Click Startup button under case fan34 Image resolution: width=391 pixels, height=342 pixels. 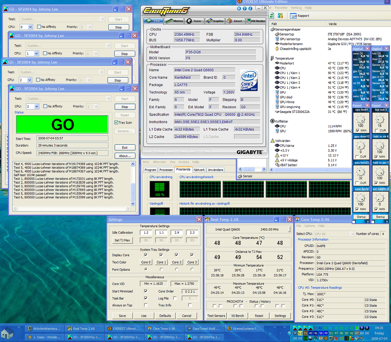point(361,217)
